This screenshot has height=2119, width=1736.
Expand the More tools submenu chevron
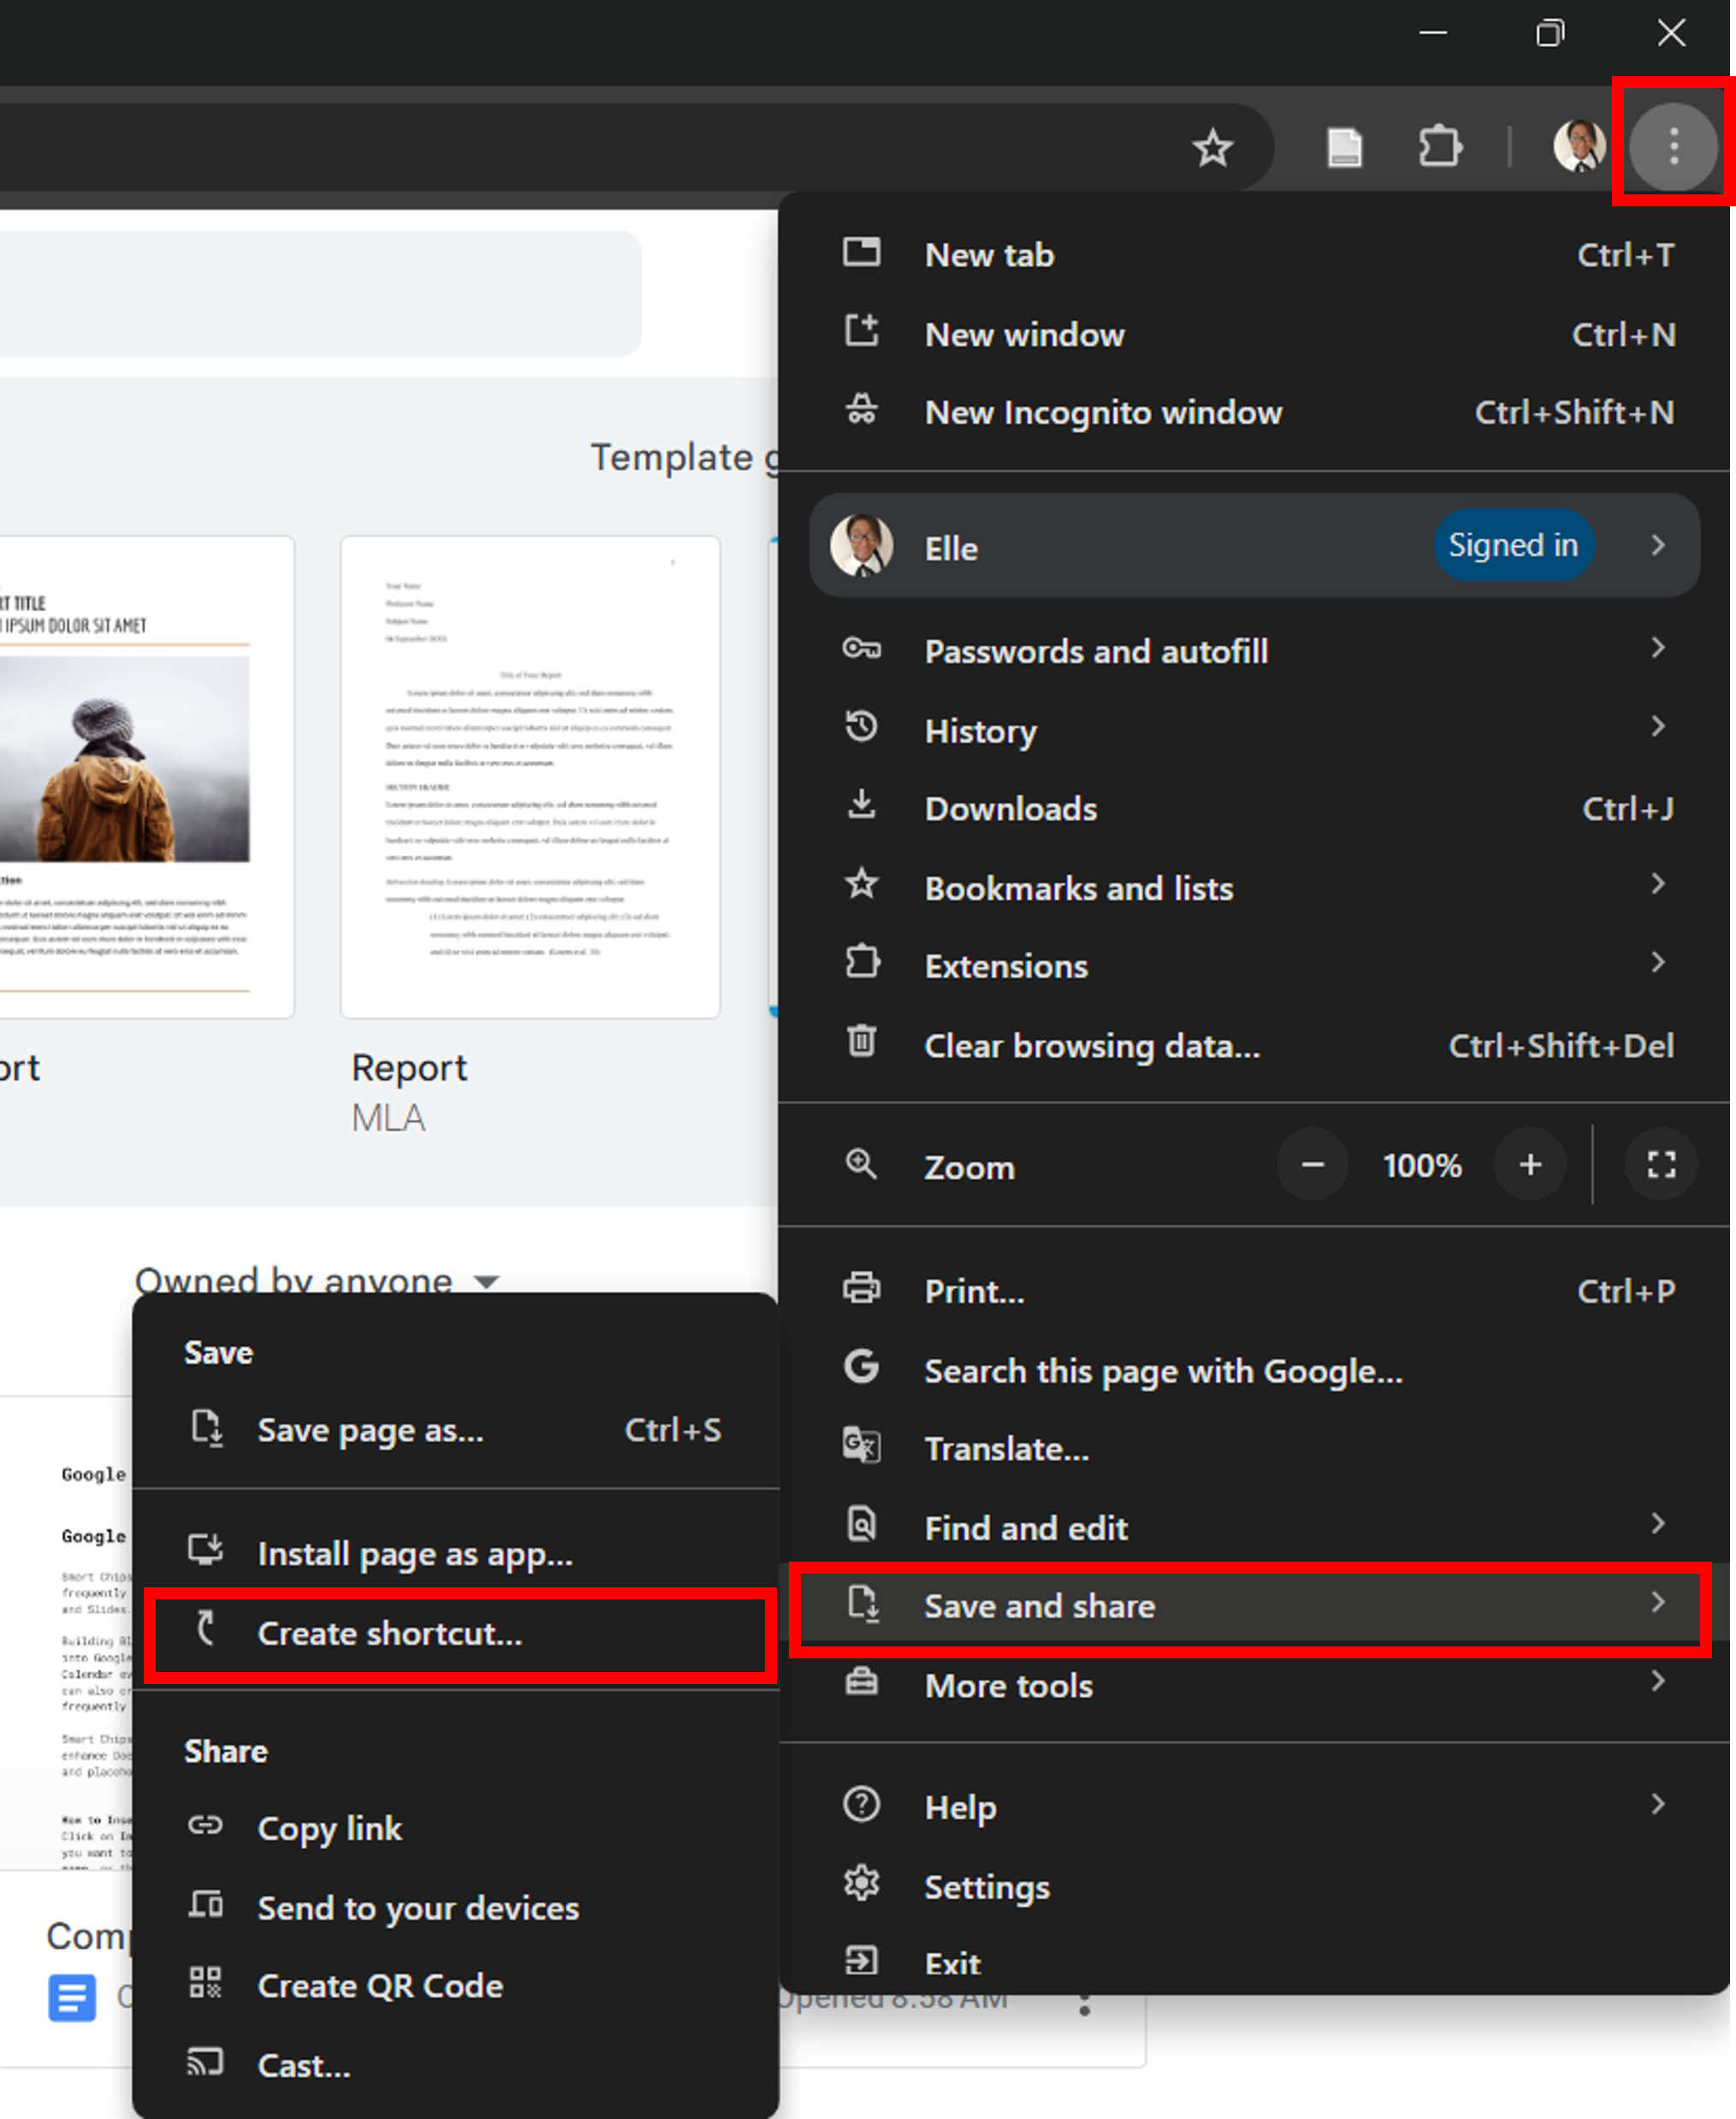point(1658,1681)
